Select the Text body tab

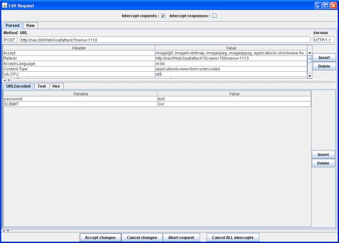[x=41, y=86]
